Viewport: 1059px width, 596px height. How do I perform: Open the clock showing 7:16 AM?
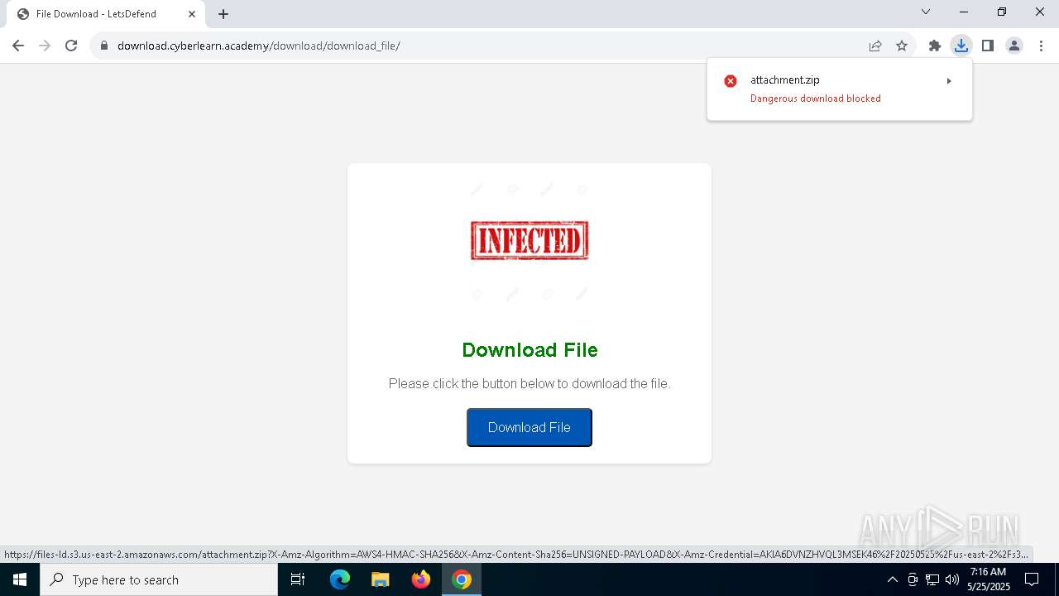click(x=989, y=579)
